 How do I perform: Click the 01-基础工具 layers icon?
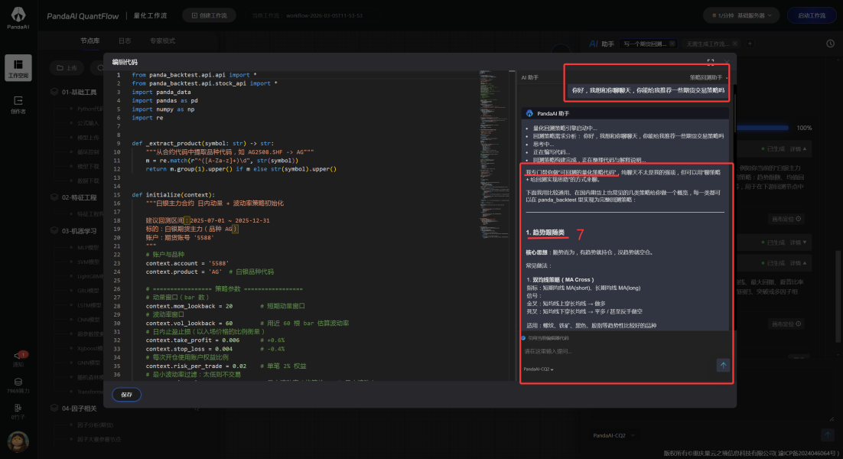[x=54, y=92]
